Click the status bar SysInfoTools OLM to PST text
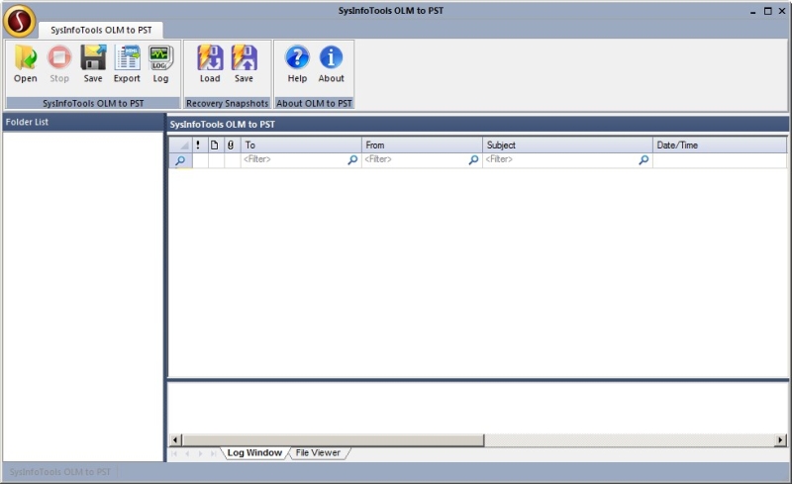Screen dimensions: 792x484 coord(59,472)
